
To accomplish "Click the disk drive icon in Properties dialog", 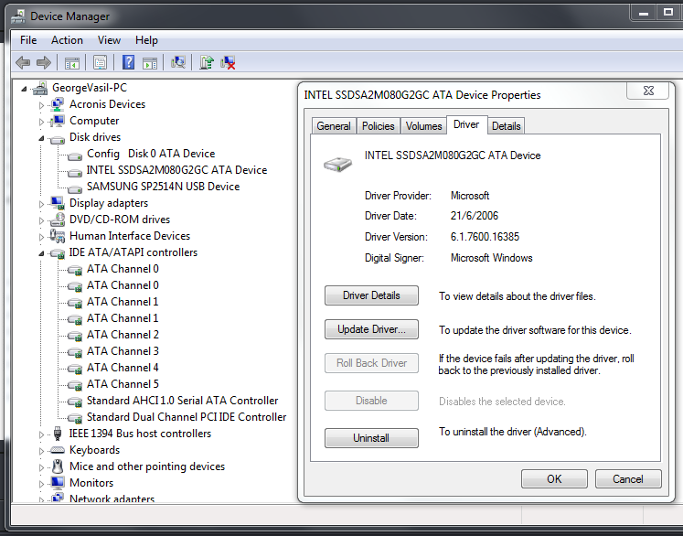I will [x=337, y=165].
